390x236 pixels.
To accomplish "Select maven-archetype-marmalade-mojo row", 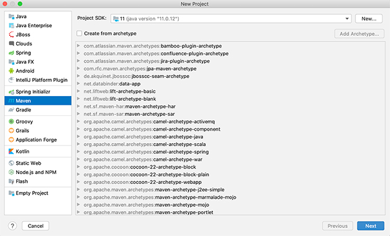I will [x=230, y=197].
